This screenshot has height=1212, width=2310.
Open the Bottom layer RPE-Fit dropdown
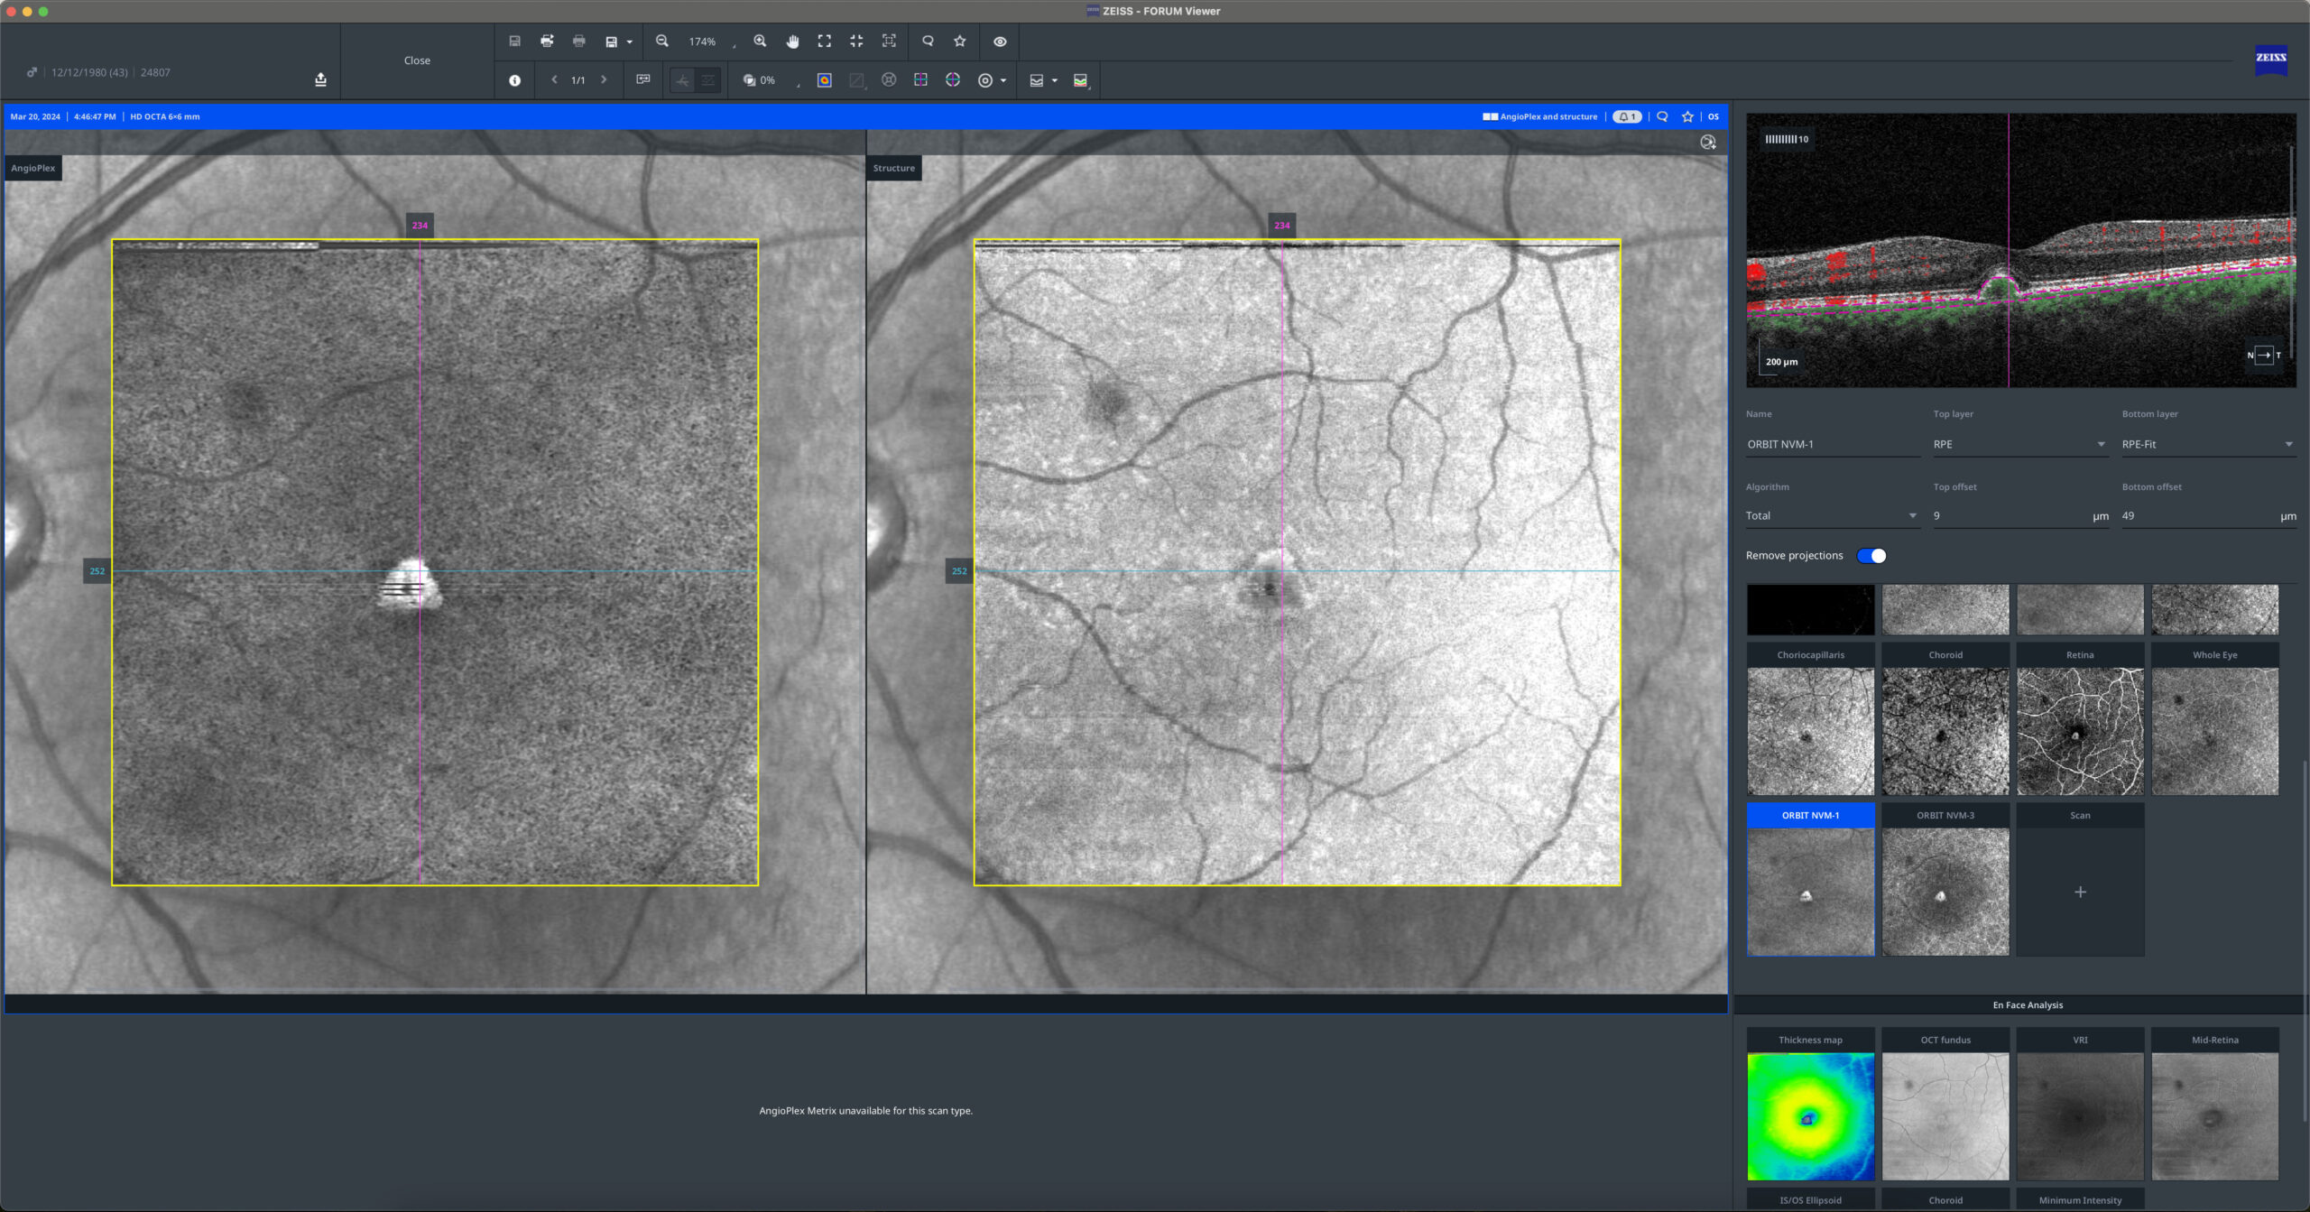click(2208, 444)
